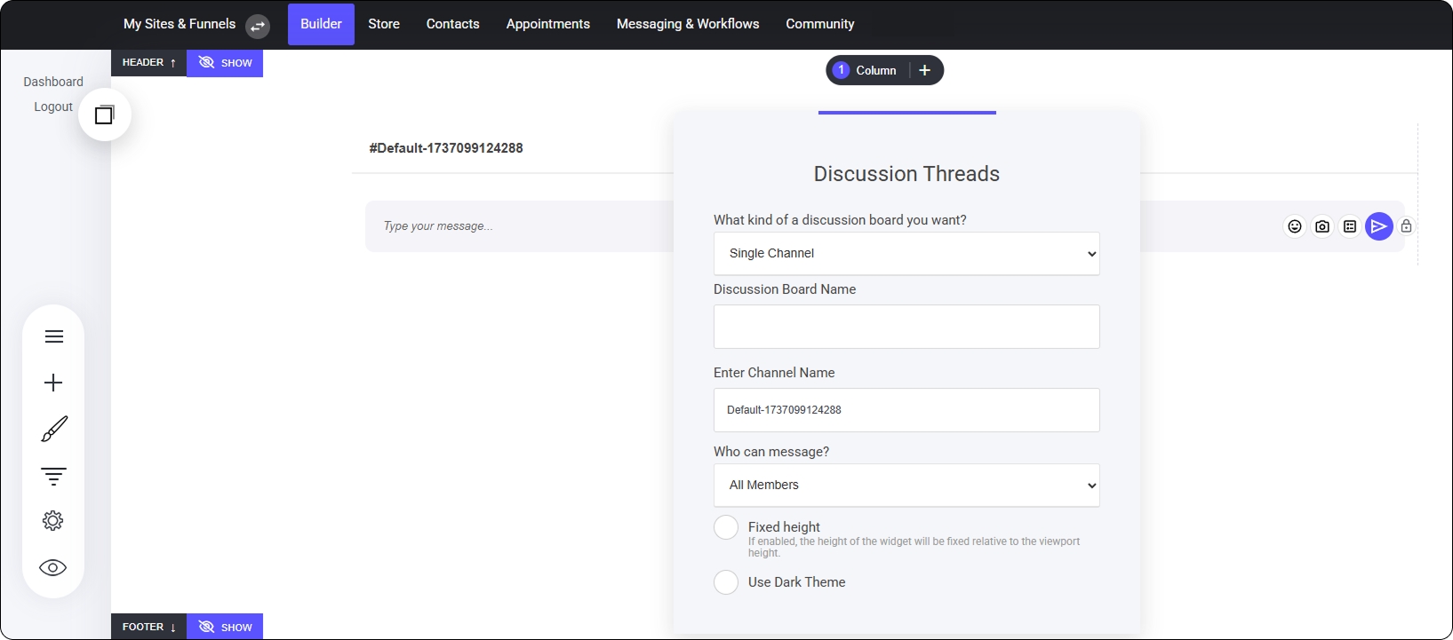The width and height of the screenshot is (1453, 640).
Task: Go to Messaging & Workflows tab
Action: coord(688,24)
